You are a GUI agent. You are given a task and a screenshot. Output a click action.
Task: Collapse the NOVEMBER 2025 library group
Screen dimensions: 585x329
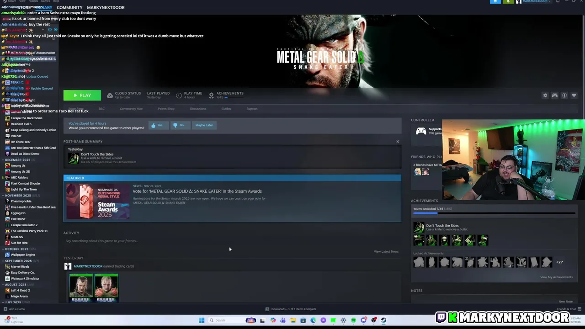coord(3,196)
